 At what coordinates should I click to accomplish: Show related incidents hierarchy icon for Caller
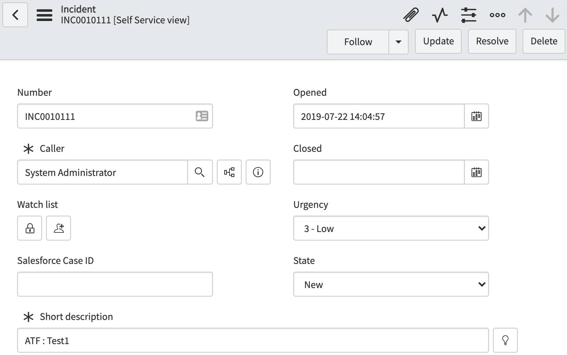229,172
